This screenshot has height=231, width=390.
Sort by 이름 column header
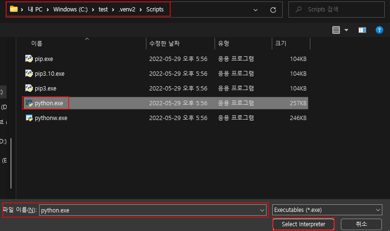[37, 43]
